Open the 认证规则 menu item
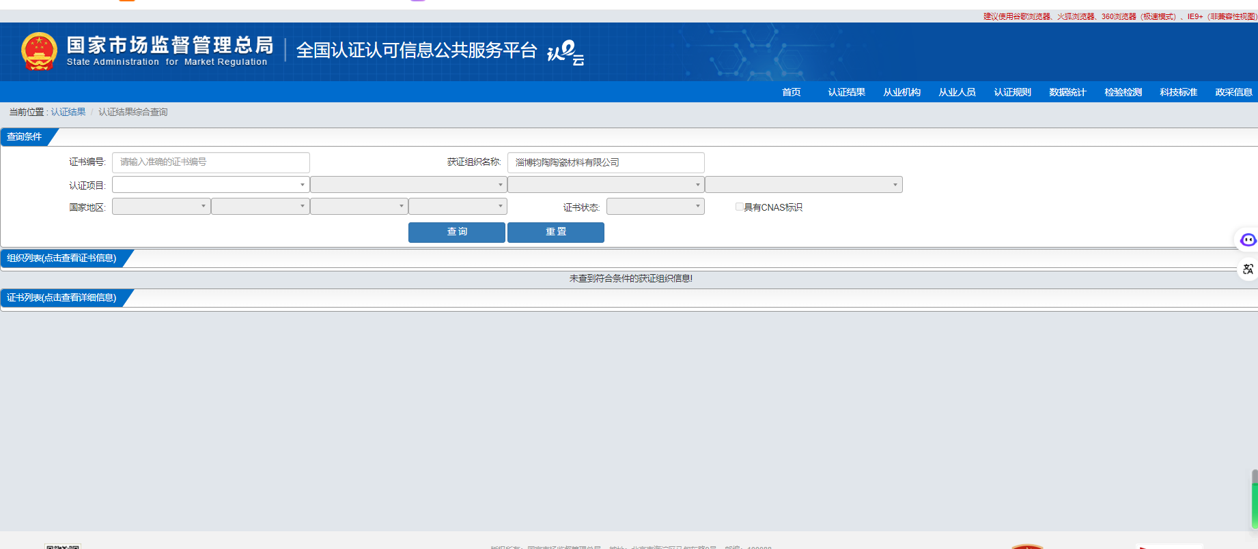 (1013, 92)
